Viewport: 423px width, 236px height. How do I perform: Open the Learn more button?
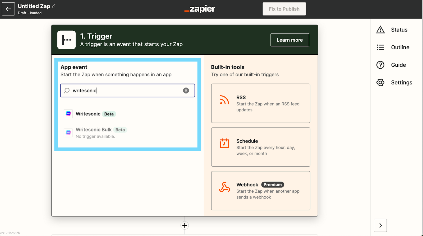(x=290, y=40)
